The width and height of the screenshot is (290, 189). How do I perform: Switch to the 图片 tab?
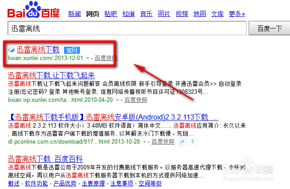(x=164, y=14)
